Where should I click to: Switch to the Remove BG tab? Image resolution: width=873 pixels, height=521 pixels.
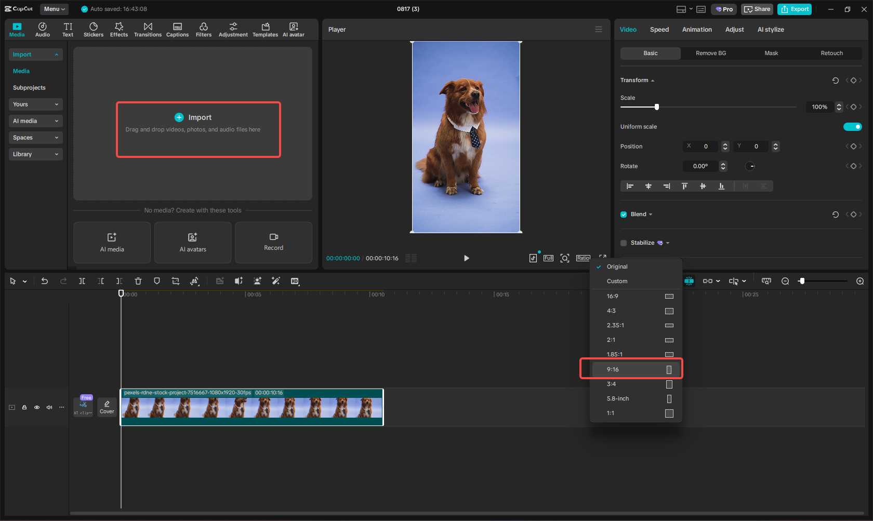tap(710, 53)
